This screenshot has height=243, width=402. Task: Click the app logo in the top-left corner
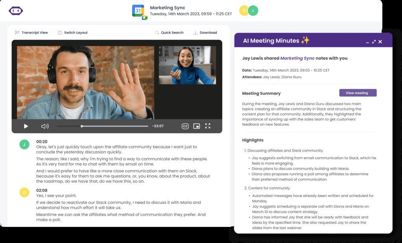(15, 10)
